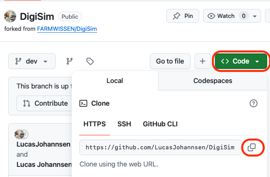
Task: Watch the repository
Action: pos(221,16)
